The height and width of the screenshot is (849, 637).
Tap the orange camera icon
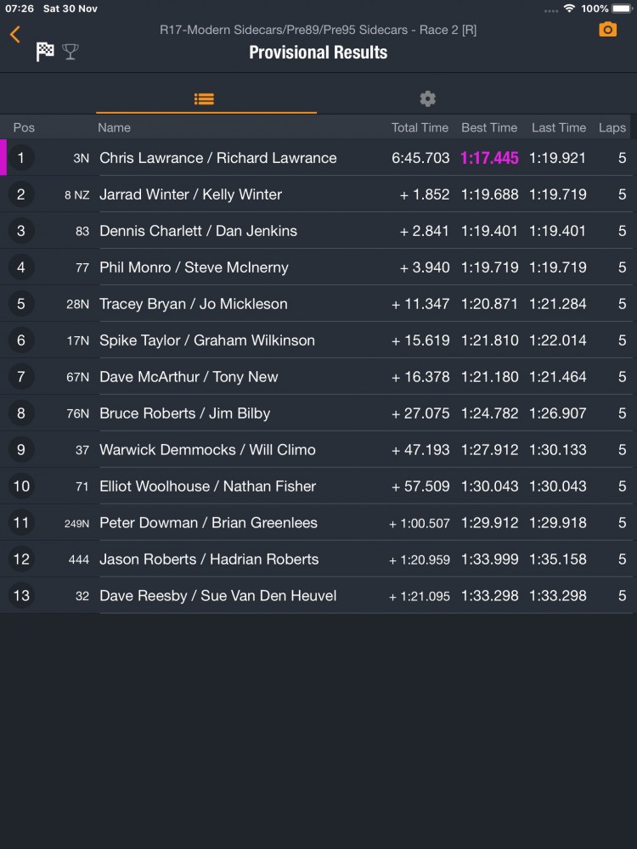point(607,30)
